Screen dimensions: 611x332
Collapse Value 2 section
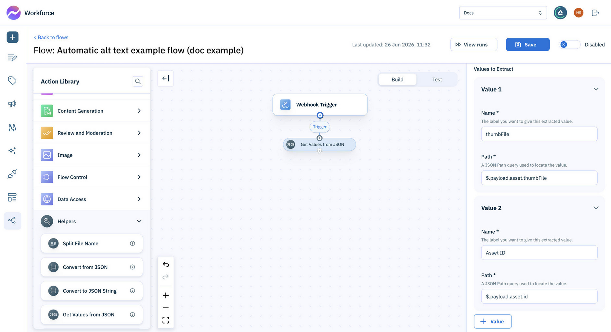coord(596,208)
